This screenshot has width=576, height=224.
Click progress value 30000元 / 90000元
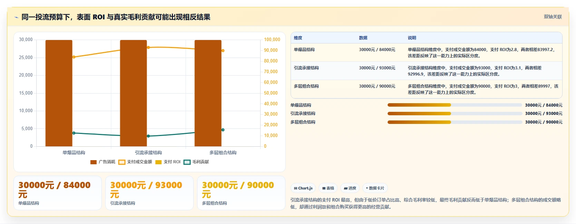point(544,122)
